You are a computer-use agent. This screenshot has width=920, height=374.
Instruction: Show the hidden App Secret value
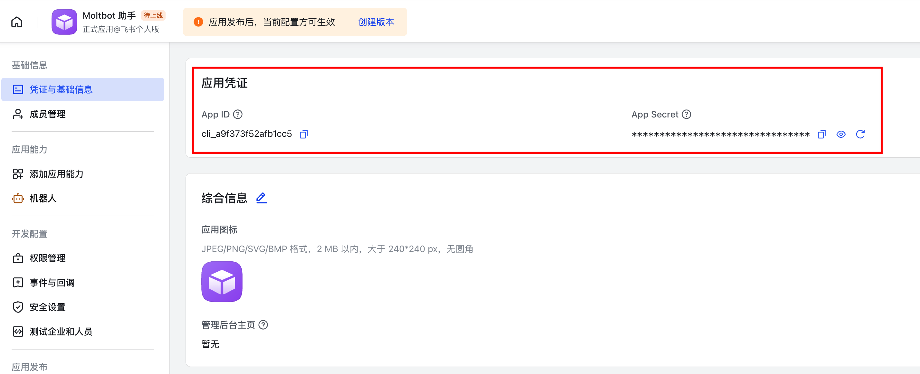841,134
